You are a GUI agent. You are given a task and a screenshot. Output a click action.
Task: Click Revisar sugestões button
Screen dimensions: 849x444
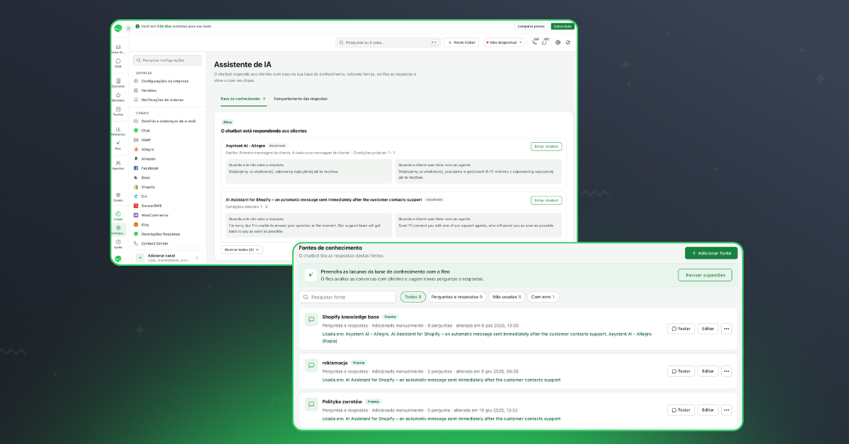pyautogui.click(x=705, y=275)
